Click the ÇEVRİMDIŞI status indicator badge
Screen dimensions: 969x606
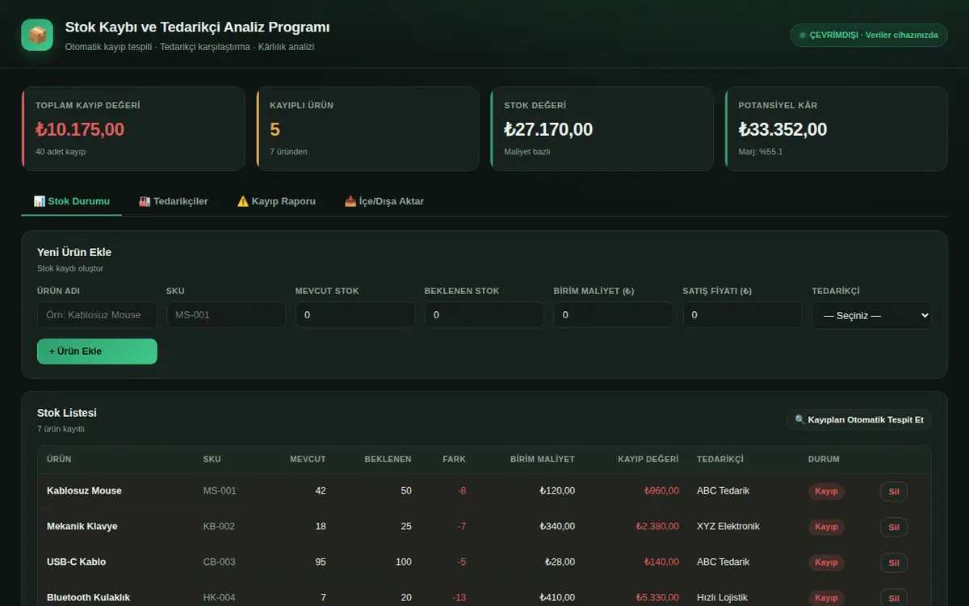coord(869,36)
